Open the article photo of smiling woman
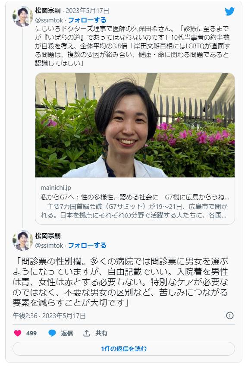The image size is (251, 366). [x=135, y=125]
